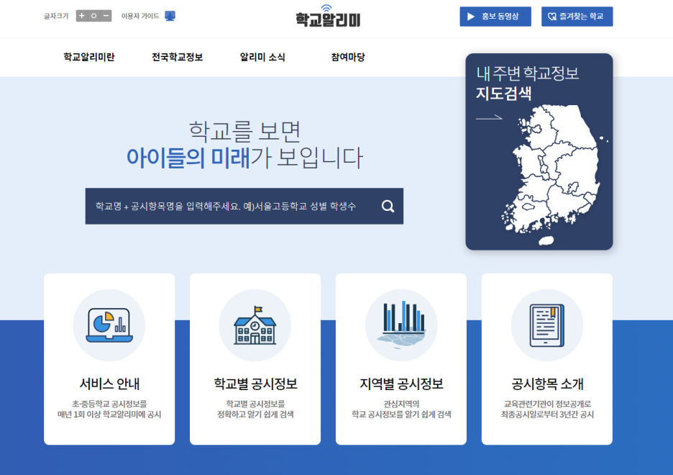Click the tablet document icon
Image resolution: width=673 pixels, height=475 pixels.
coord(546,325)
